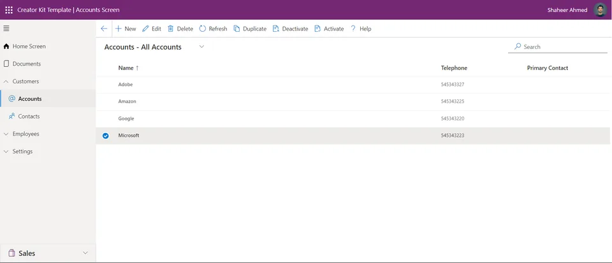Click the Search input field
This screenshot has width=612, height=263.
point(558,46)
